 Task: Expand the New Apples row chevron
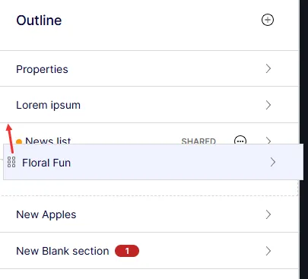pos(268,214)
